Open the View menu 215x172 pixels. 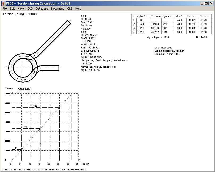(21, 9)
